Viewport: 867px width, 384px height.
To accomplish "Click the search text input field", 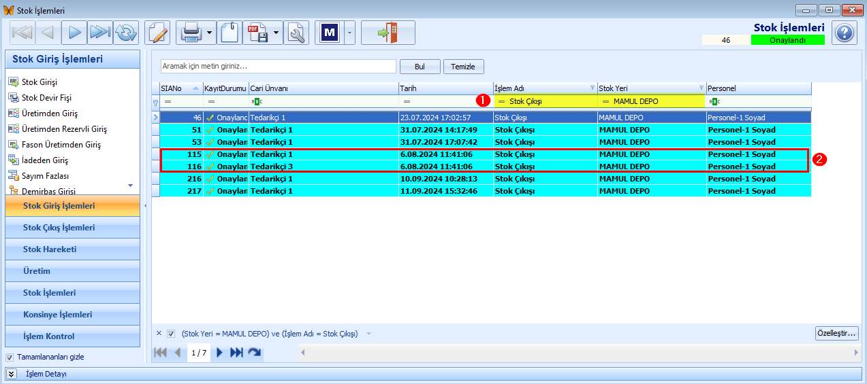I will [279, 67].
